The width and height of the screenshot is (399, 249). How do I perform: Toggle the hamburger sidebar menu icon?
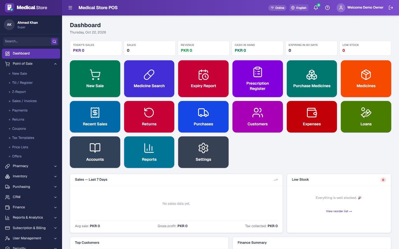(70, 8)
